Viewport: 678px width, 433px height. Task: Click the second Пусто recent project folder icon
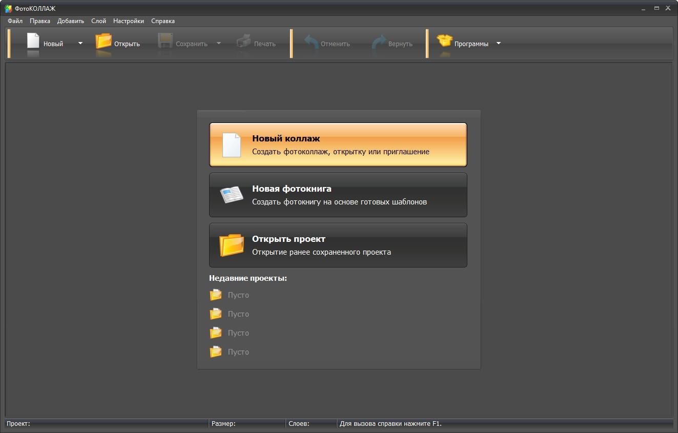[216, 314]
